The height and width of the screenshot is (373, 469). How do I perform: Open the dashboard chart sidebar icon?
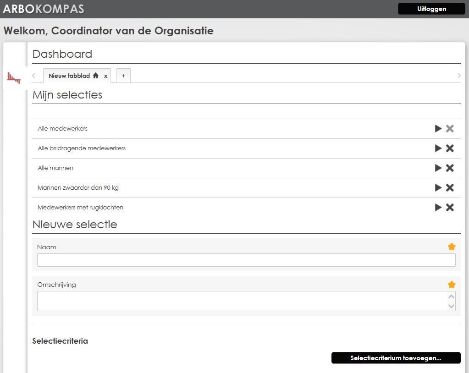(x=14, y=77)
